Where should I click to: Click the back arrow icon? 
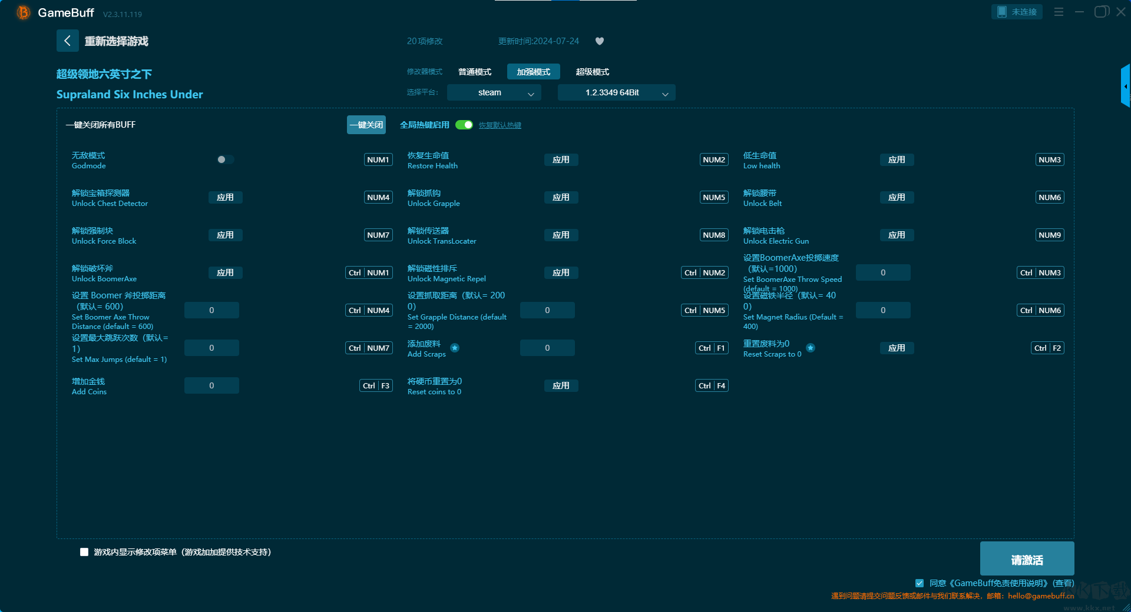point(67,41)
